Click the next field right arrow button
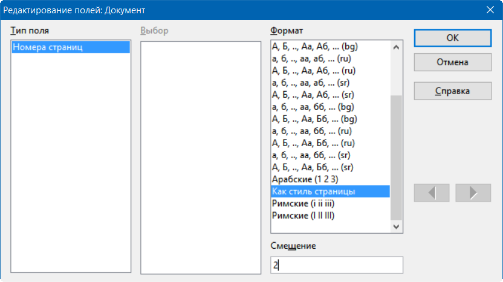The image size is (503, 282). 473,193
